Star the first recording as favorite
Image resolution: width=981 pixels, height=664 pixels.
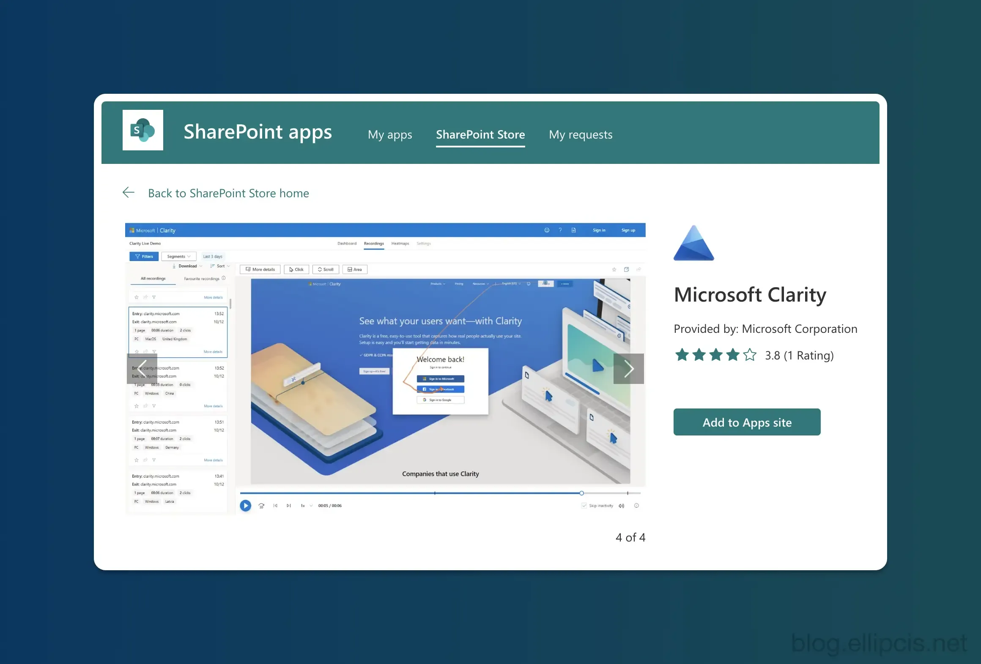pyautogui.click(x=136, y=297)
